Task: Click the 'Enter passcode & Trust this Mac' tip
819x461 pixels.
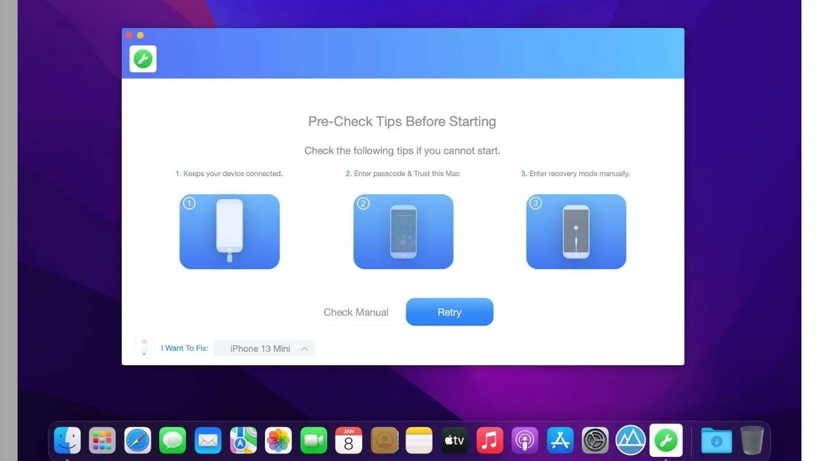Action: (402, 174)
